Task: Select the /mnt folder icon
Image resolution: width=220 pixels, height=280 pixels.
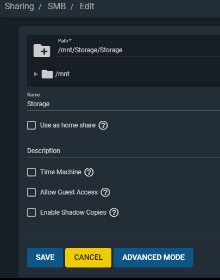Action: click(x=47, y=74)
